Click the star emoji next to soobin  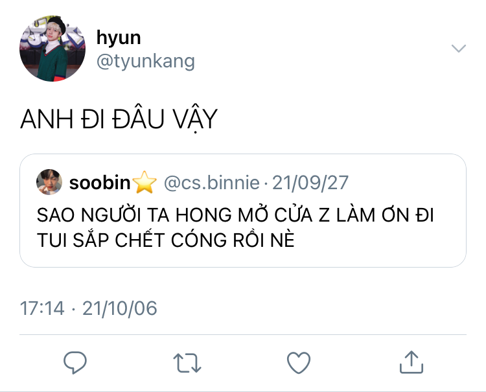coord(145,183)
